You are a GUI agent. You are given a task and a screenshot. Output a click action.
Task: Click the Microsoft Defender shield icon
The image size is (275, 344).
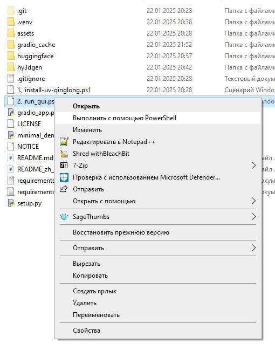point(64,177)
